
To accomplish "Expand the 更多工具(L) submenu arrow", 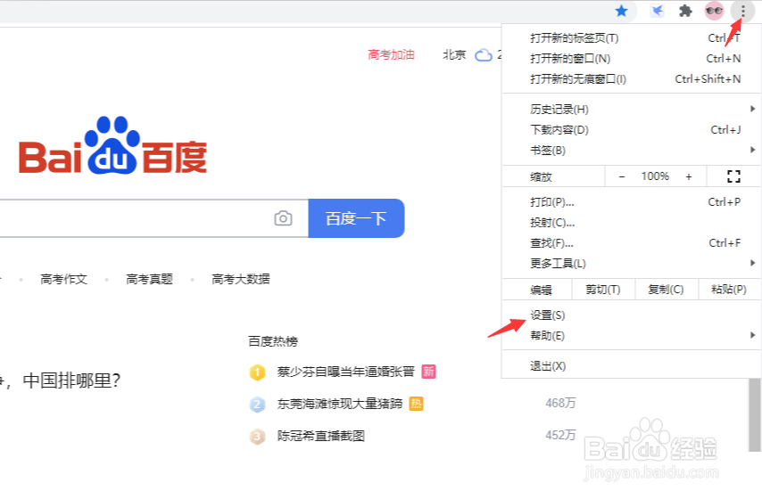I will tap(752, 263).
